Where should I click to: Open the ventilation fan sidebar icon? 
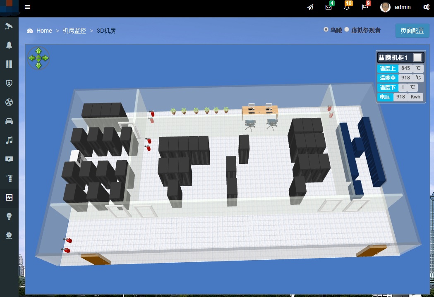click(9, 102)
